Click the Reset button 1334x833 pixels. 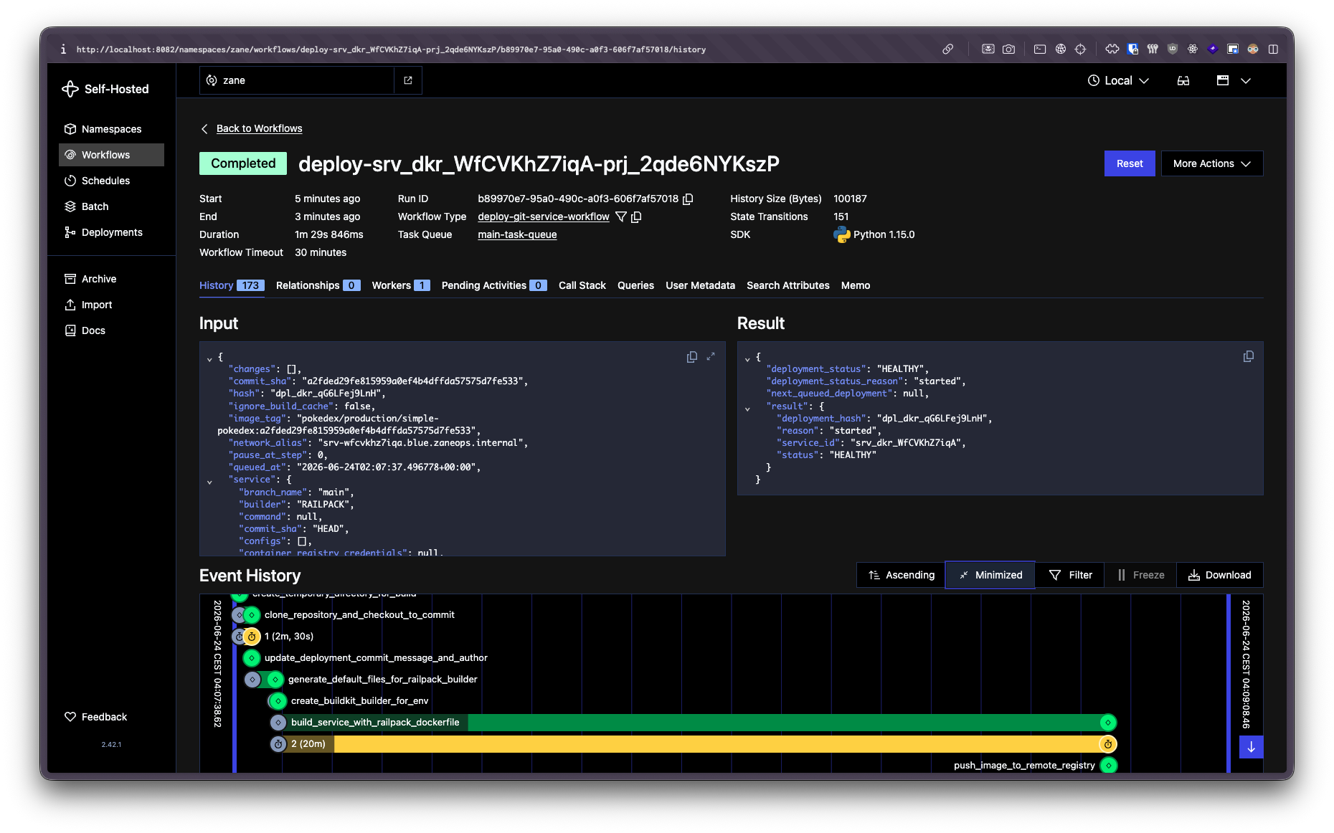pyautogui.click(x=1130, y=163)
